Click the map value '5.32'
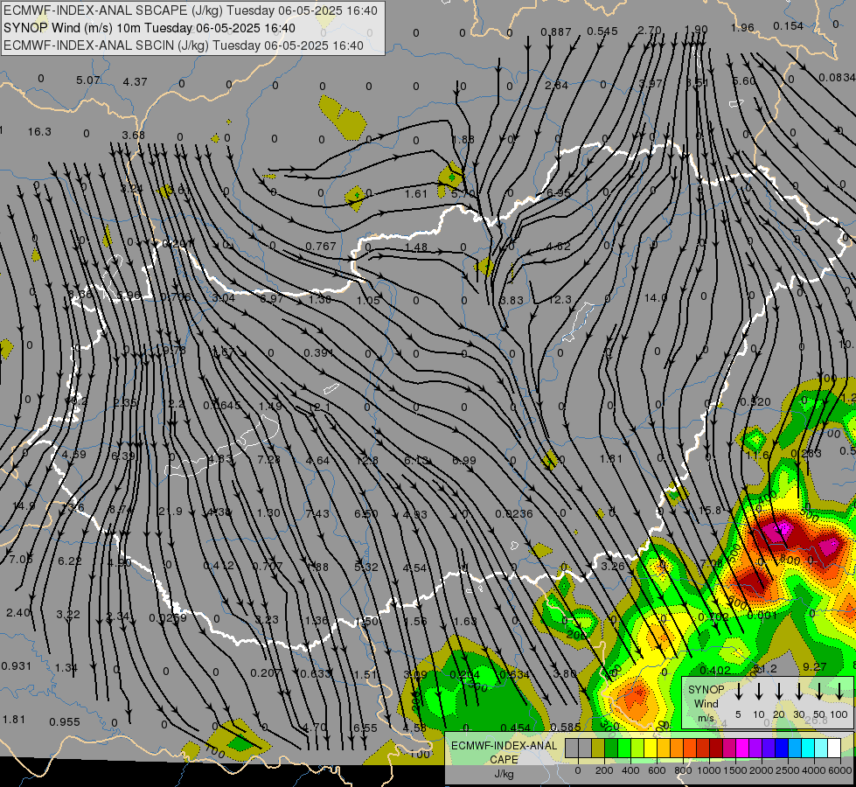 pos(365,567)
